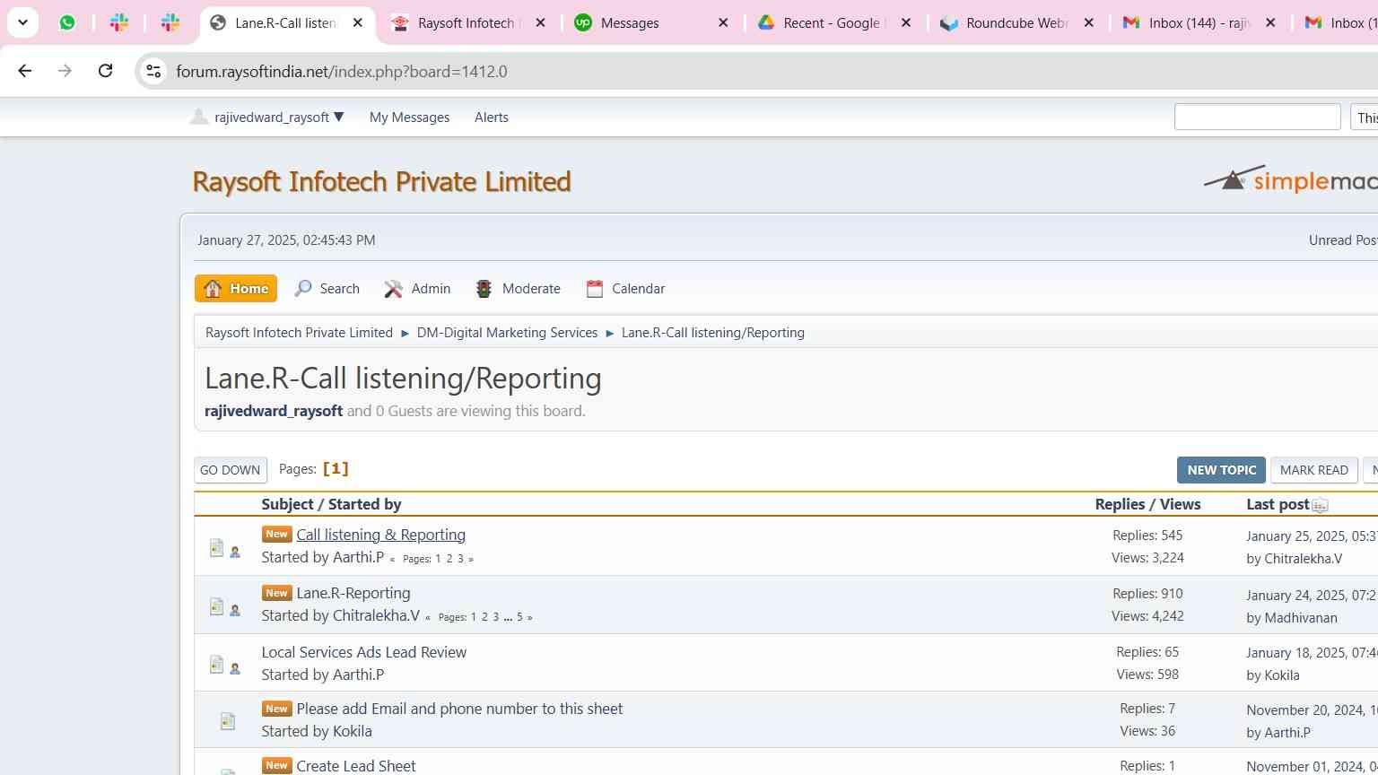
Task: Open Lane.R-Call listening/Reporting breadcrumb link
Action: click(x=713, y=333)
